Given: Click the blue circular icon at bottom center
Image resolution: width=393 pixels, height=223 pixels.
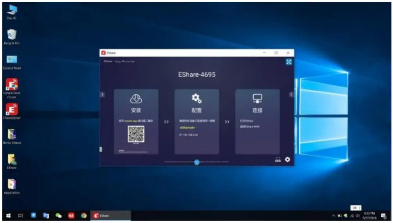Looking at the screenshot, I should (x=197, y=163).
